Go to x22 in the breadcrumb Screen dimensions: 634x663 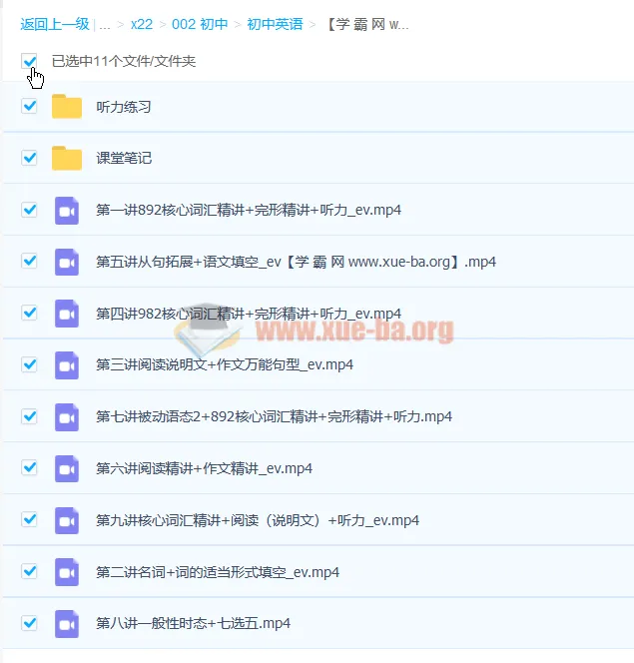click(142, 24)
